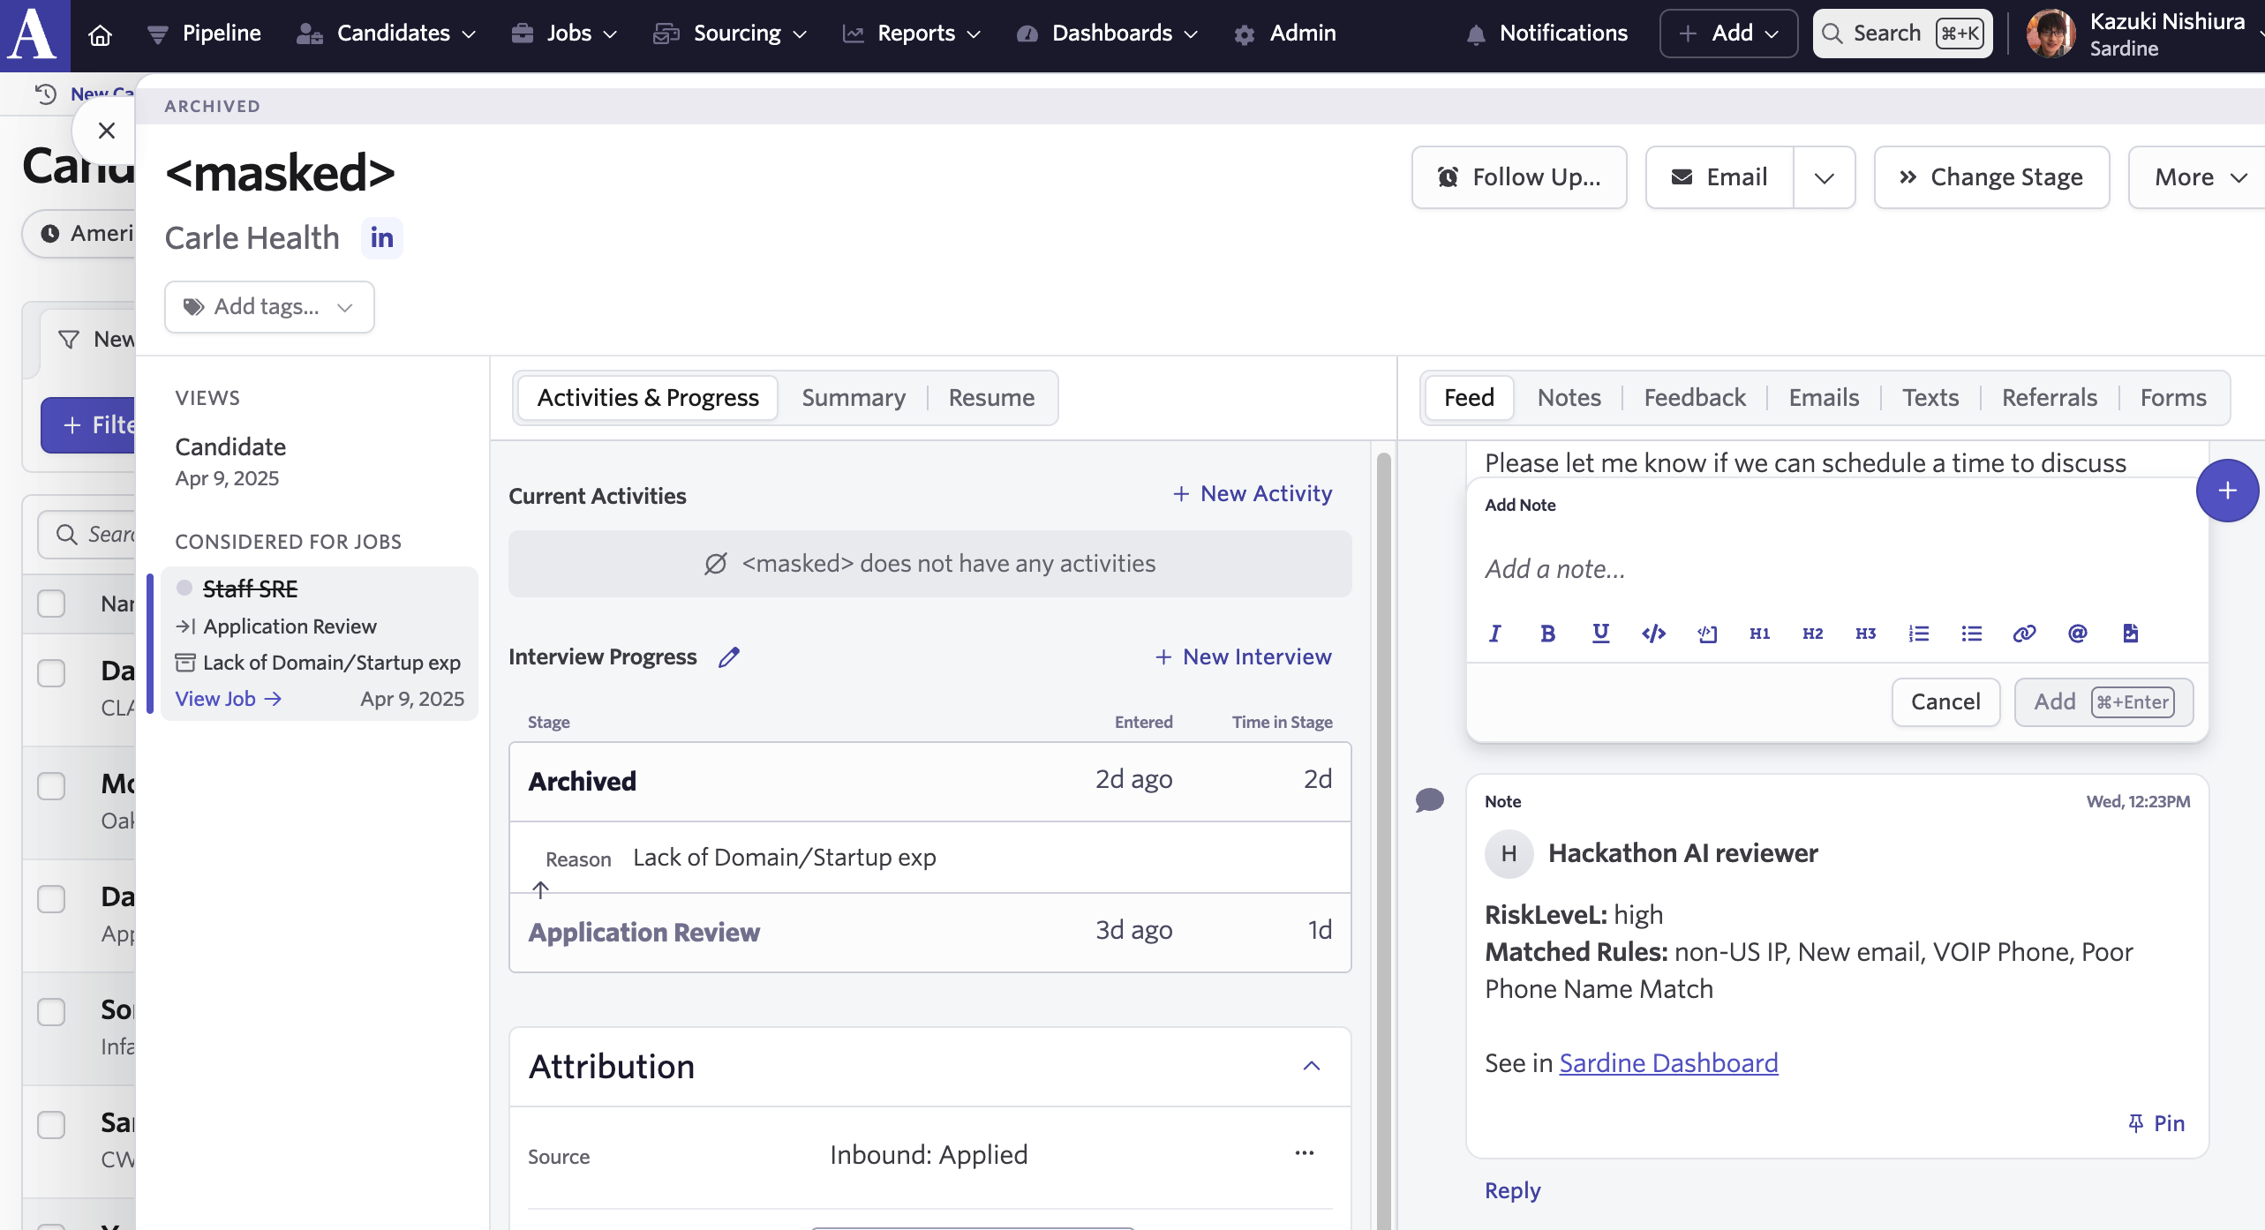Select the second candidate row checkbox
Viewport: 2265px width, 1230px height.
pos(51,785)
